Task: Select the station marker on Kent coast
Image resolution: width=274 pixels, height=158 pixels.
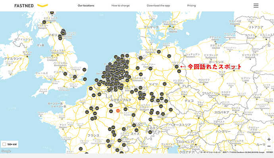Action: point(85,79)
